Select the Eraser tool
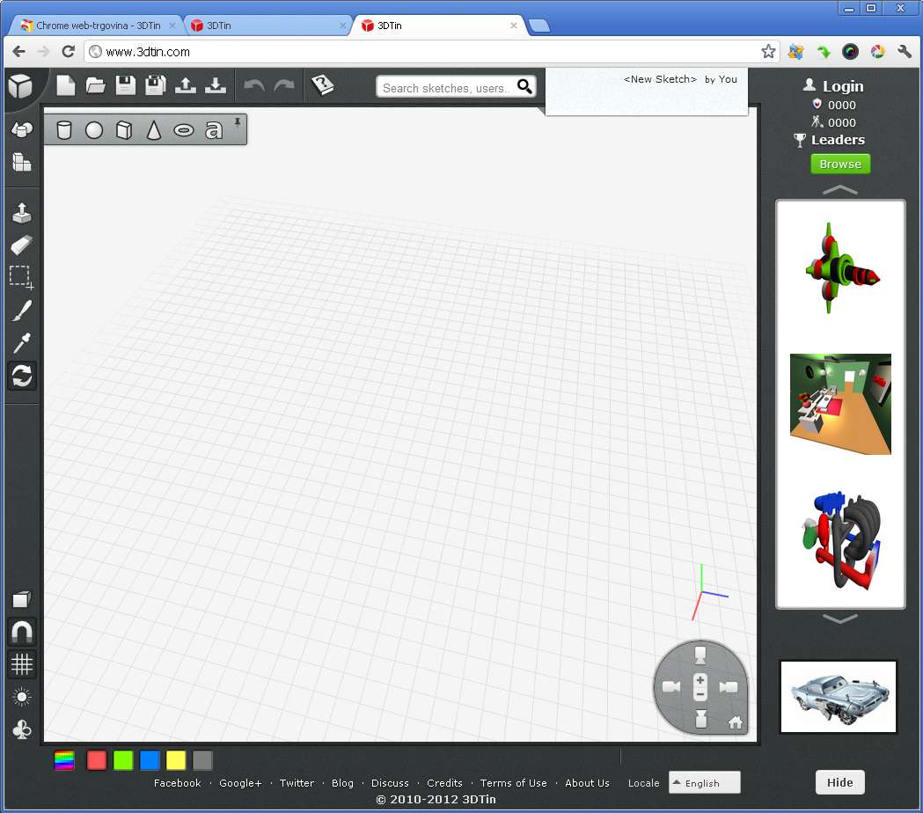923x813 pixels. (x=22, y=245)
